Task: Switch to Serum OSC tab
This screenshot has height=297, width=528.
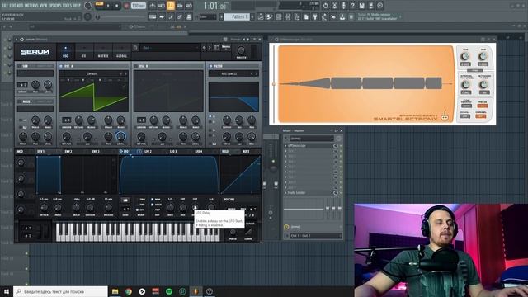Action: coord(66,52)
